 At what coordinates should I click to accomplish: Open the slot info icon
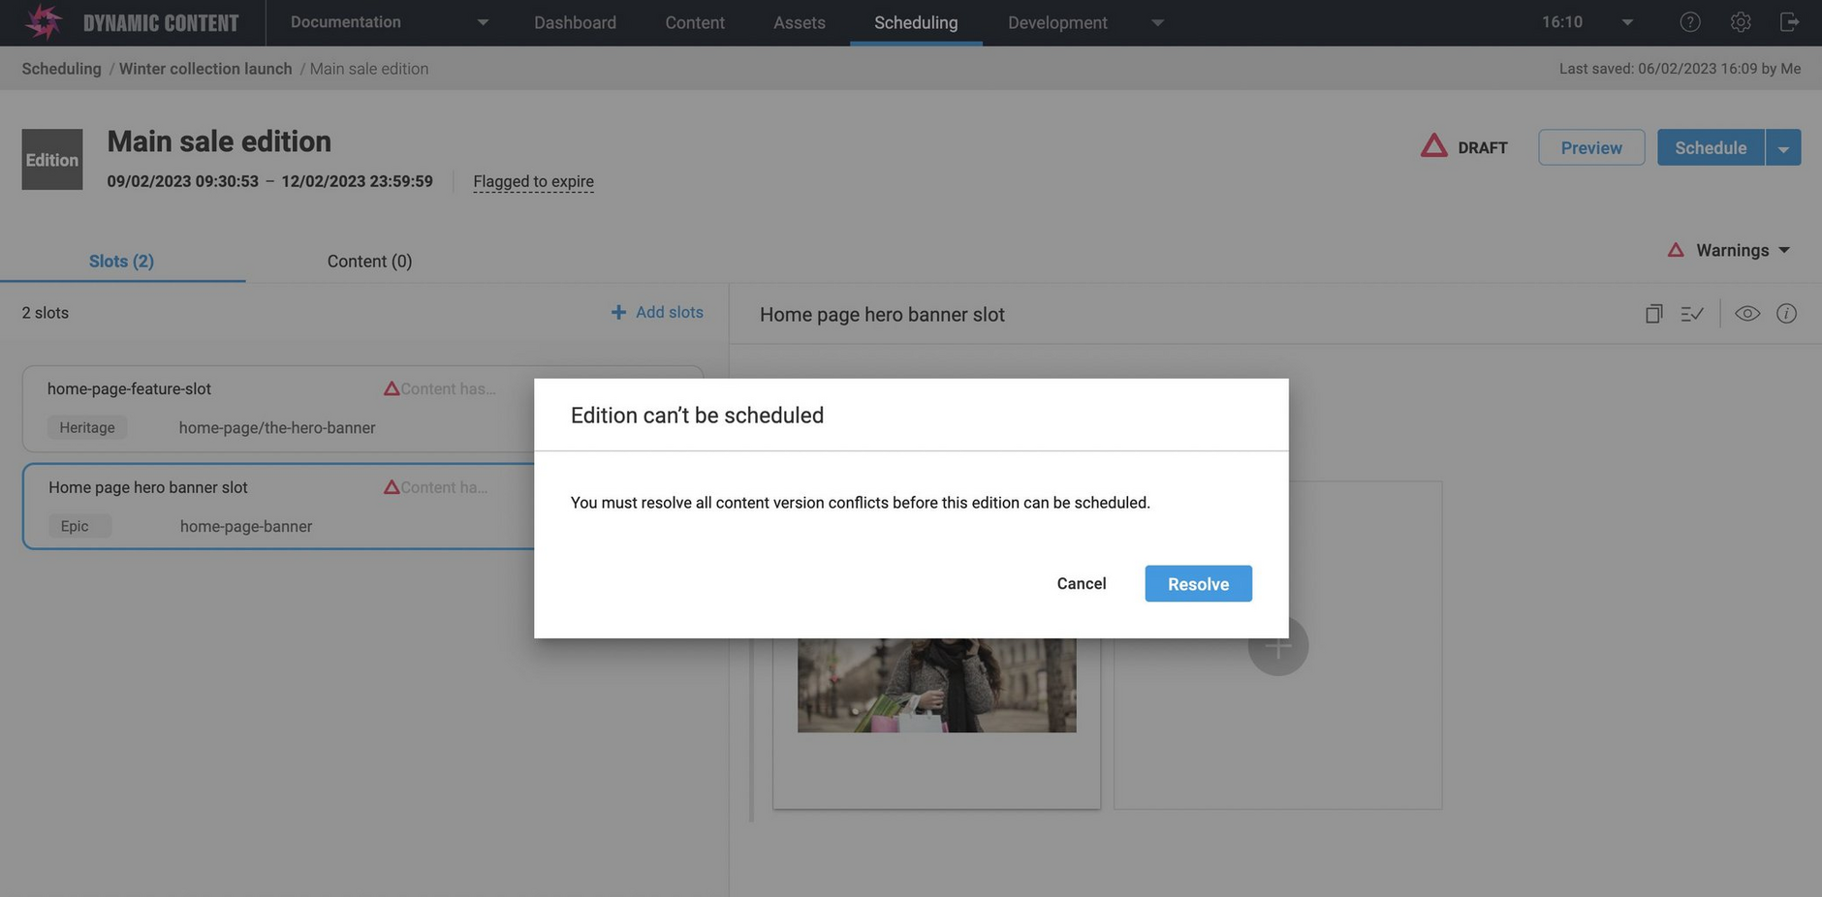(1785, 314)
